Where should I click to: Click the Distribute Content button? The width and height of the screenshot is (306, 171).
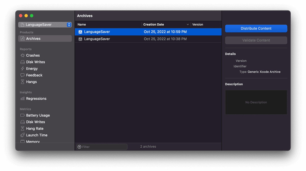256,29
